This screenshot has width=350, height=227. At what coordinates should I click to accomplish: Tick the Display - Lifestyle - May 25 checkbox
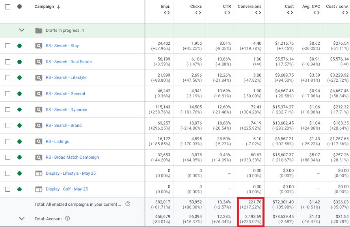[7, 173]
